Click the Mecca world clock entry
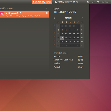This screenshot has width=111, height=111. 68,56
